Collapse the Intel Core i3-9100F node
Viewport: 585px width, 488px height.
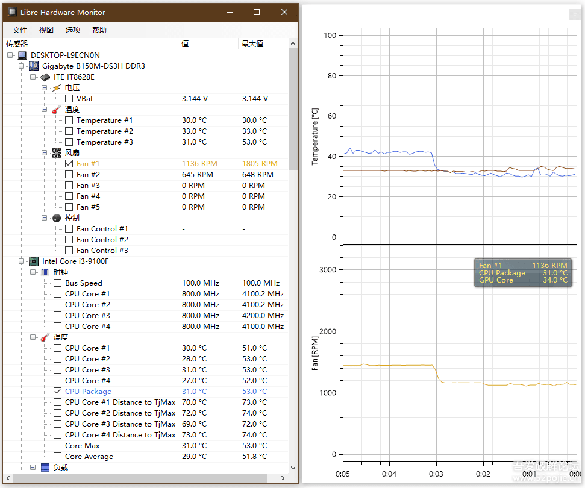21,261
